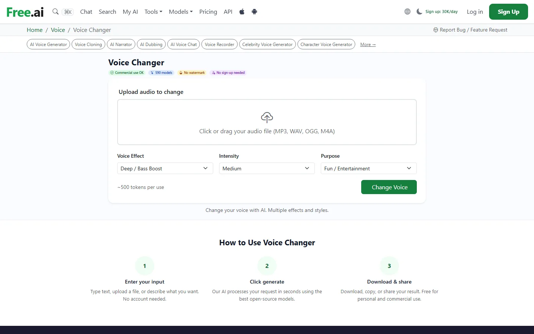
Task: Open the Purpose dropdown
Action: click(369, 168)
